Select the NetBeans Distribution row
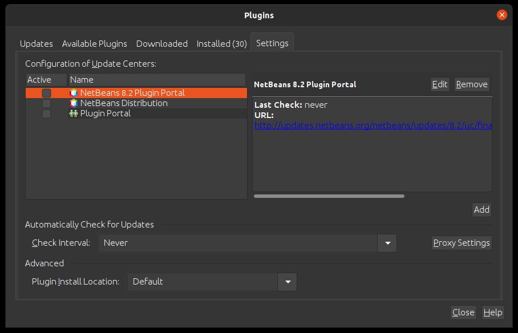This screenshot has height=333, width=518. point(126,103)
